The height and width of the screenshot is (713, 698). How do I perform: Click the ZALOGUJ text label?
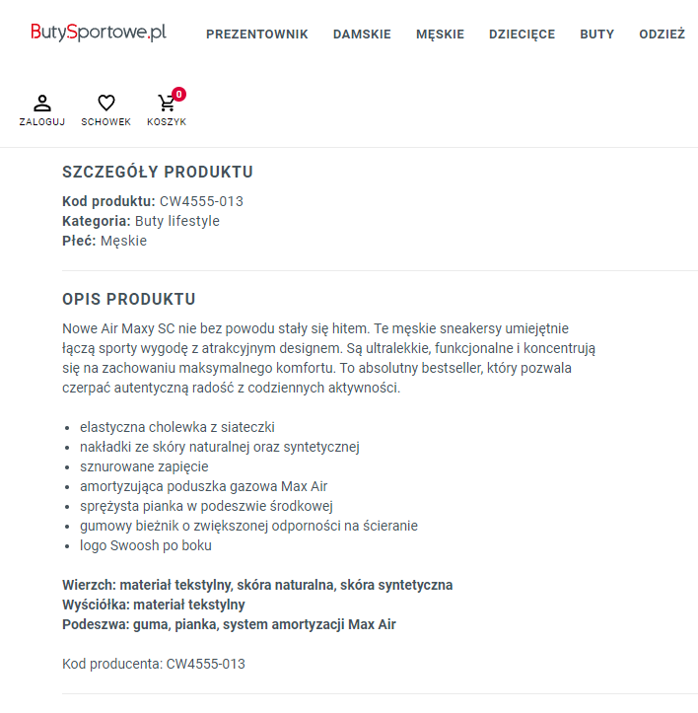(x=42, y=122)
